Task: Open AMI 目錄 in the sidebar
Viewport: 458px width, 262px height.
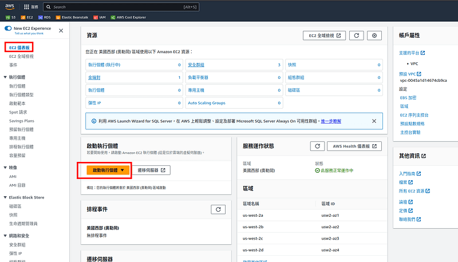Action: point(17,185)
